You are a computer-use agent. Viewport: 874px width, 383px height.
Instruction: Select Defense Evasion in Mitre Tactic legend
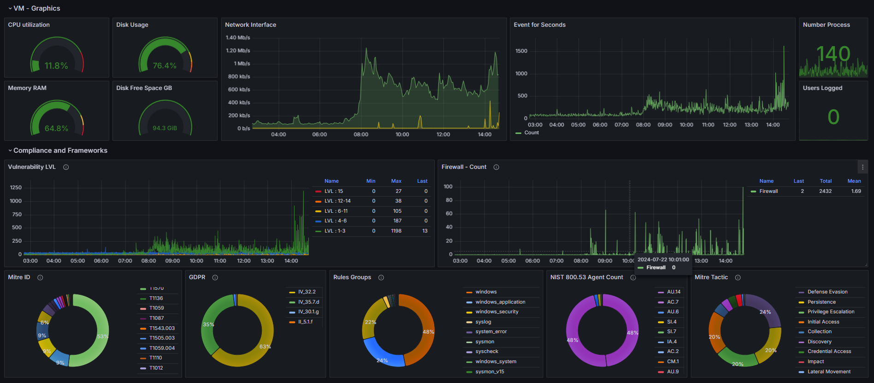(827, 292)
